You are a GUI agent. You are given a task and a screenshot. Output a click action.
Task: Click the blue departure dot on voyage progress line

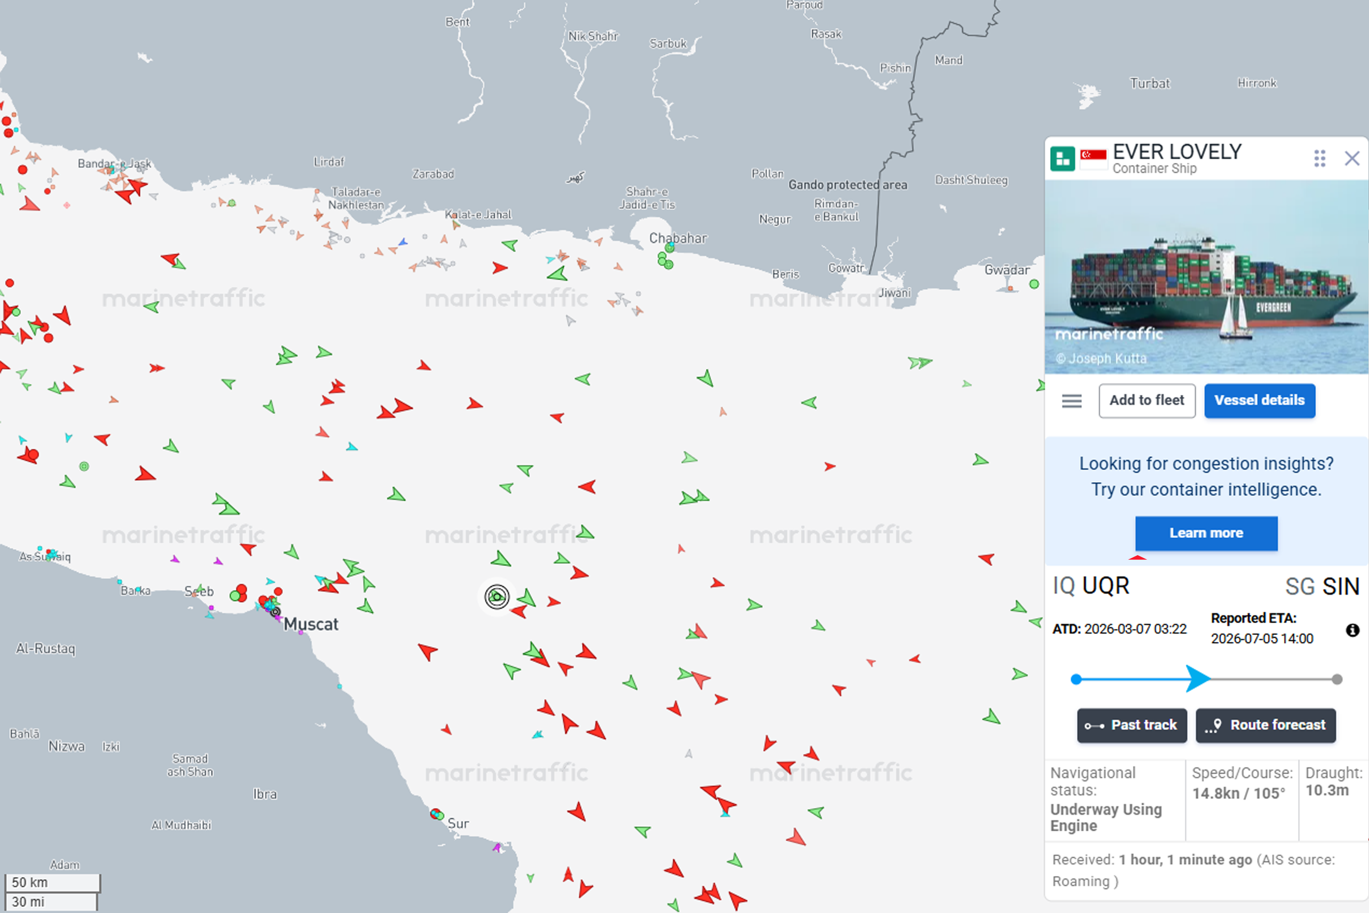(1076, 679)
